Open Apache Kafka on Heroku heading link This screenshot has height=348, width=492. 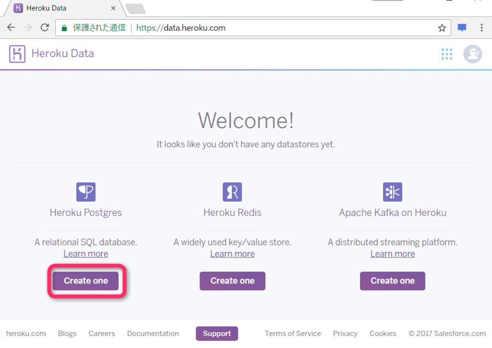click(x=393, y=213)
